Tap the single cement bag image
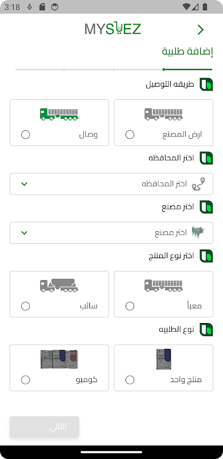223x459 pixels. [163, 359]
